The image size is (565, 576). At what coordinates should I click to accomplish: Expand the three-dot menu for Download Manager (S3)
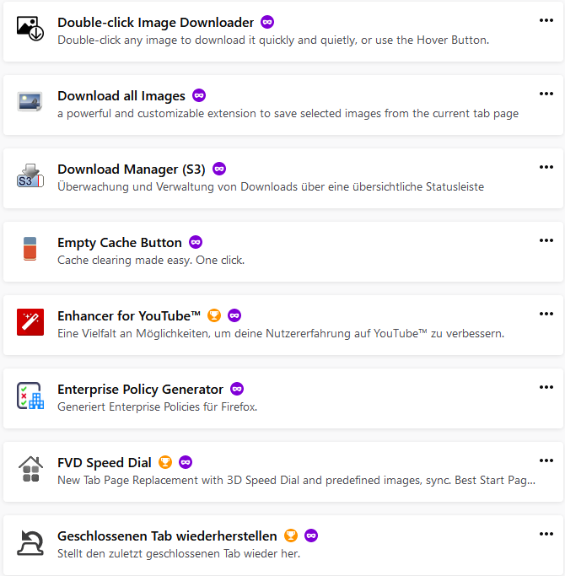(x=546, y=168)
